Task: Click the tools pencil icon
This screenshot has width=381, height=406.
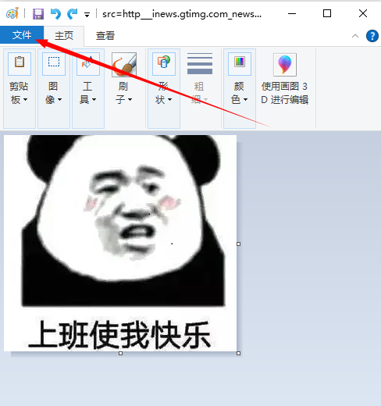Action: [x=88, y=64]
